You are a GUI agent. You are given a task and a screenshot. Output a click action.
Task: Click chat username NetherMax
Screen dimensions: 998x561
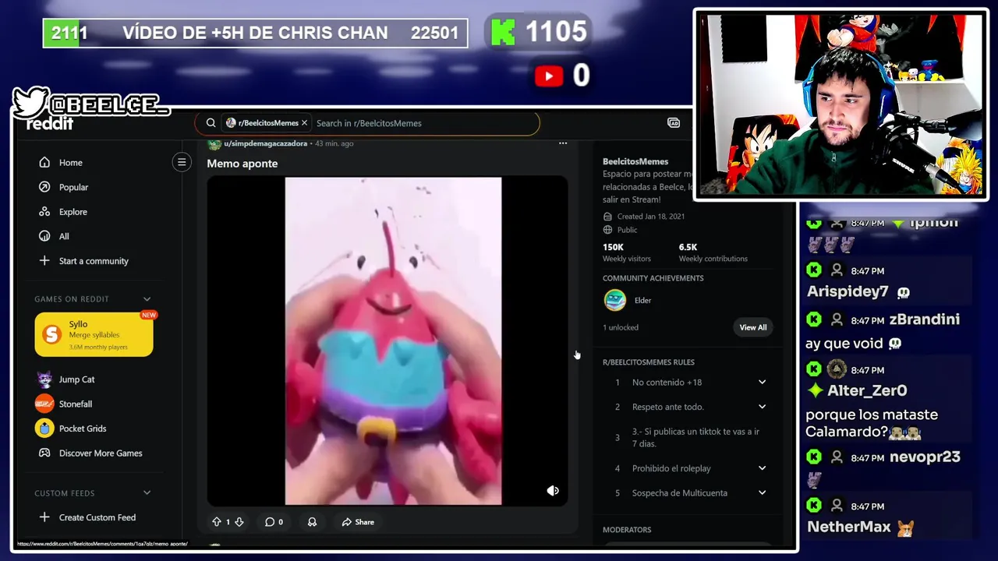click(848, 527)
